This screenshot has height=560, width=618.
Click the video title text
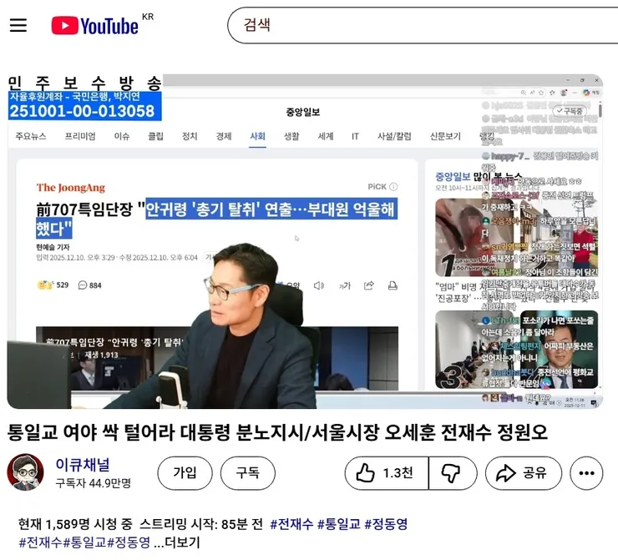pyautogui.click(x=277, y=432)
